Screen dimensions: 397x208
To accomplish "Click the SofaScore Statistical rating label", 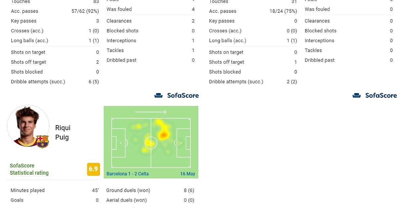I will [x=29, y=169].
